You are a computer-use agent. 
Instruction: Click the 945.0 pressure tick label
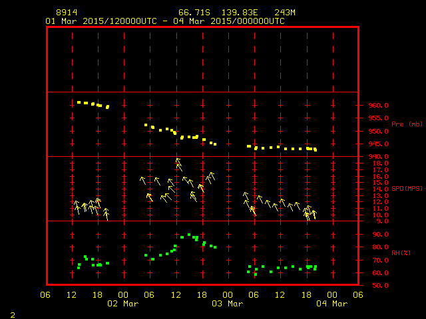point(378,144)
